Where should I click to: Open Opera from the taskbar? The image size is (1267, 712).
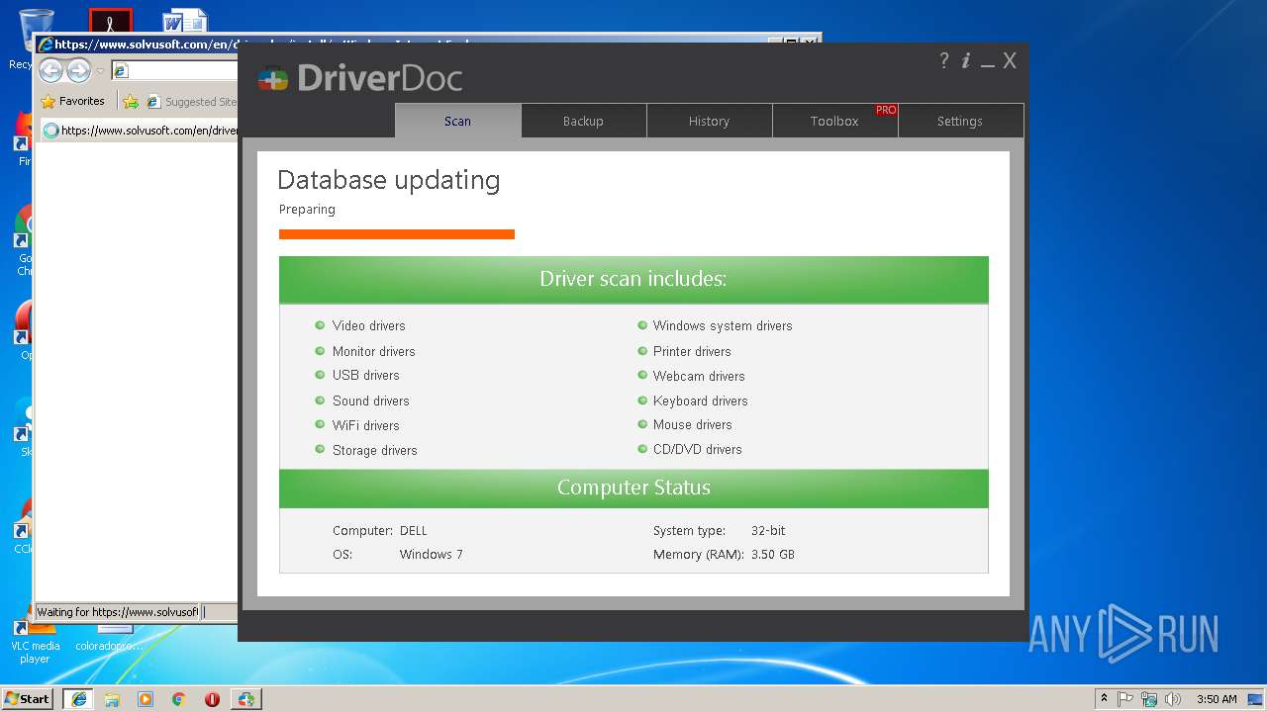tap(212, 699)
